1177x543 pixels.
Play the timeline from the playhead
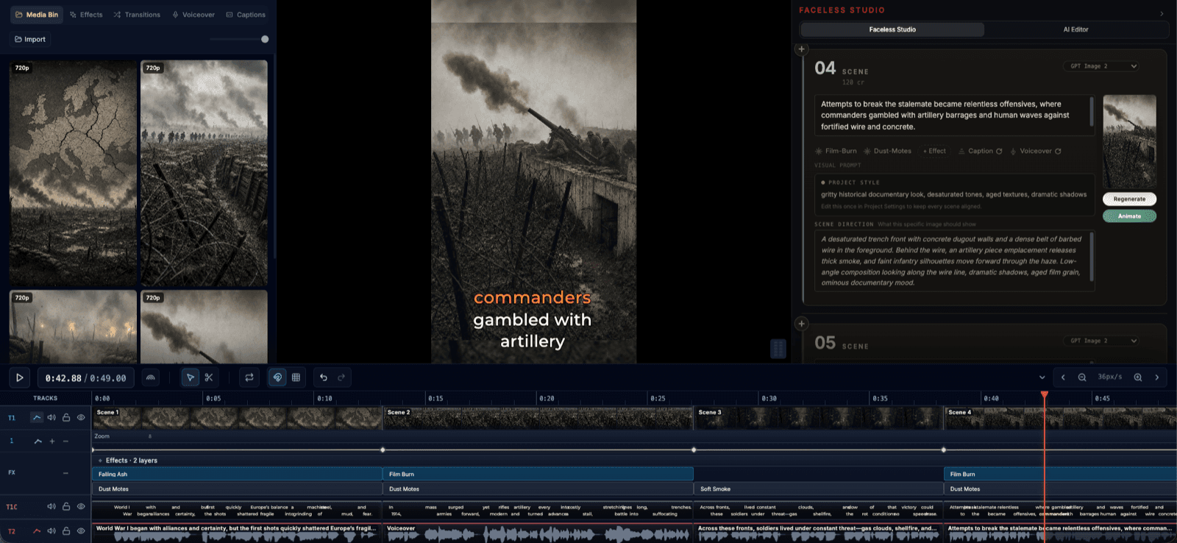[x=20, y=377]
